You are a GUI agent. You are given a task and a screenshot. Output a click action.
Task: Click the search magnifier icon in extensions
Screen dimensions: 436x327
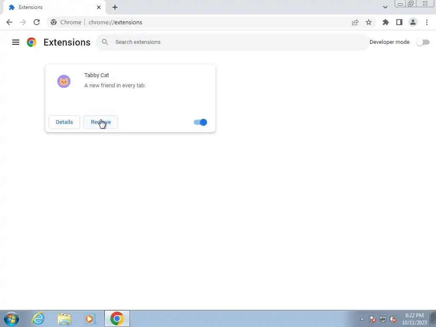105,42
